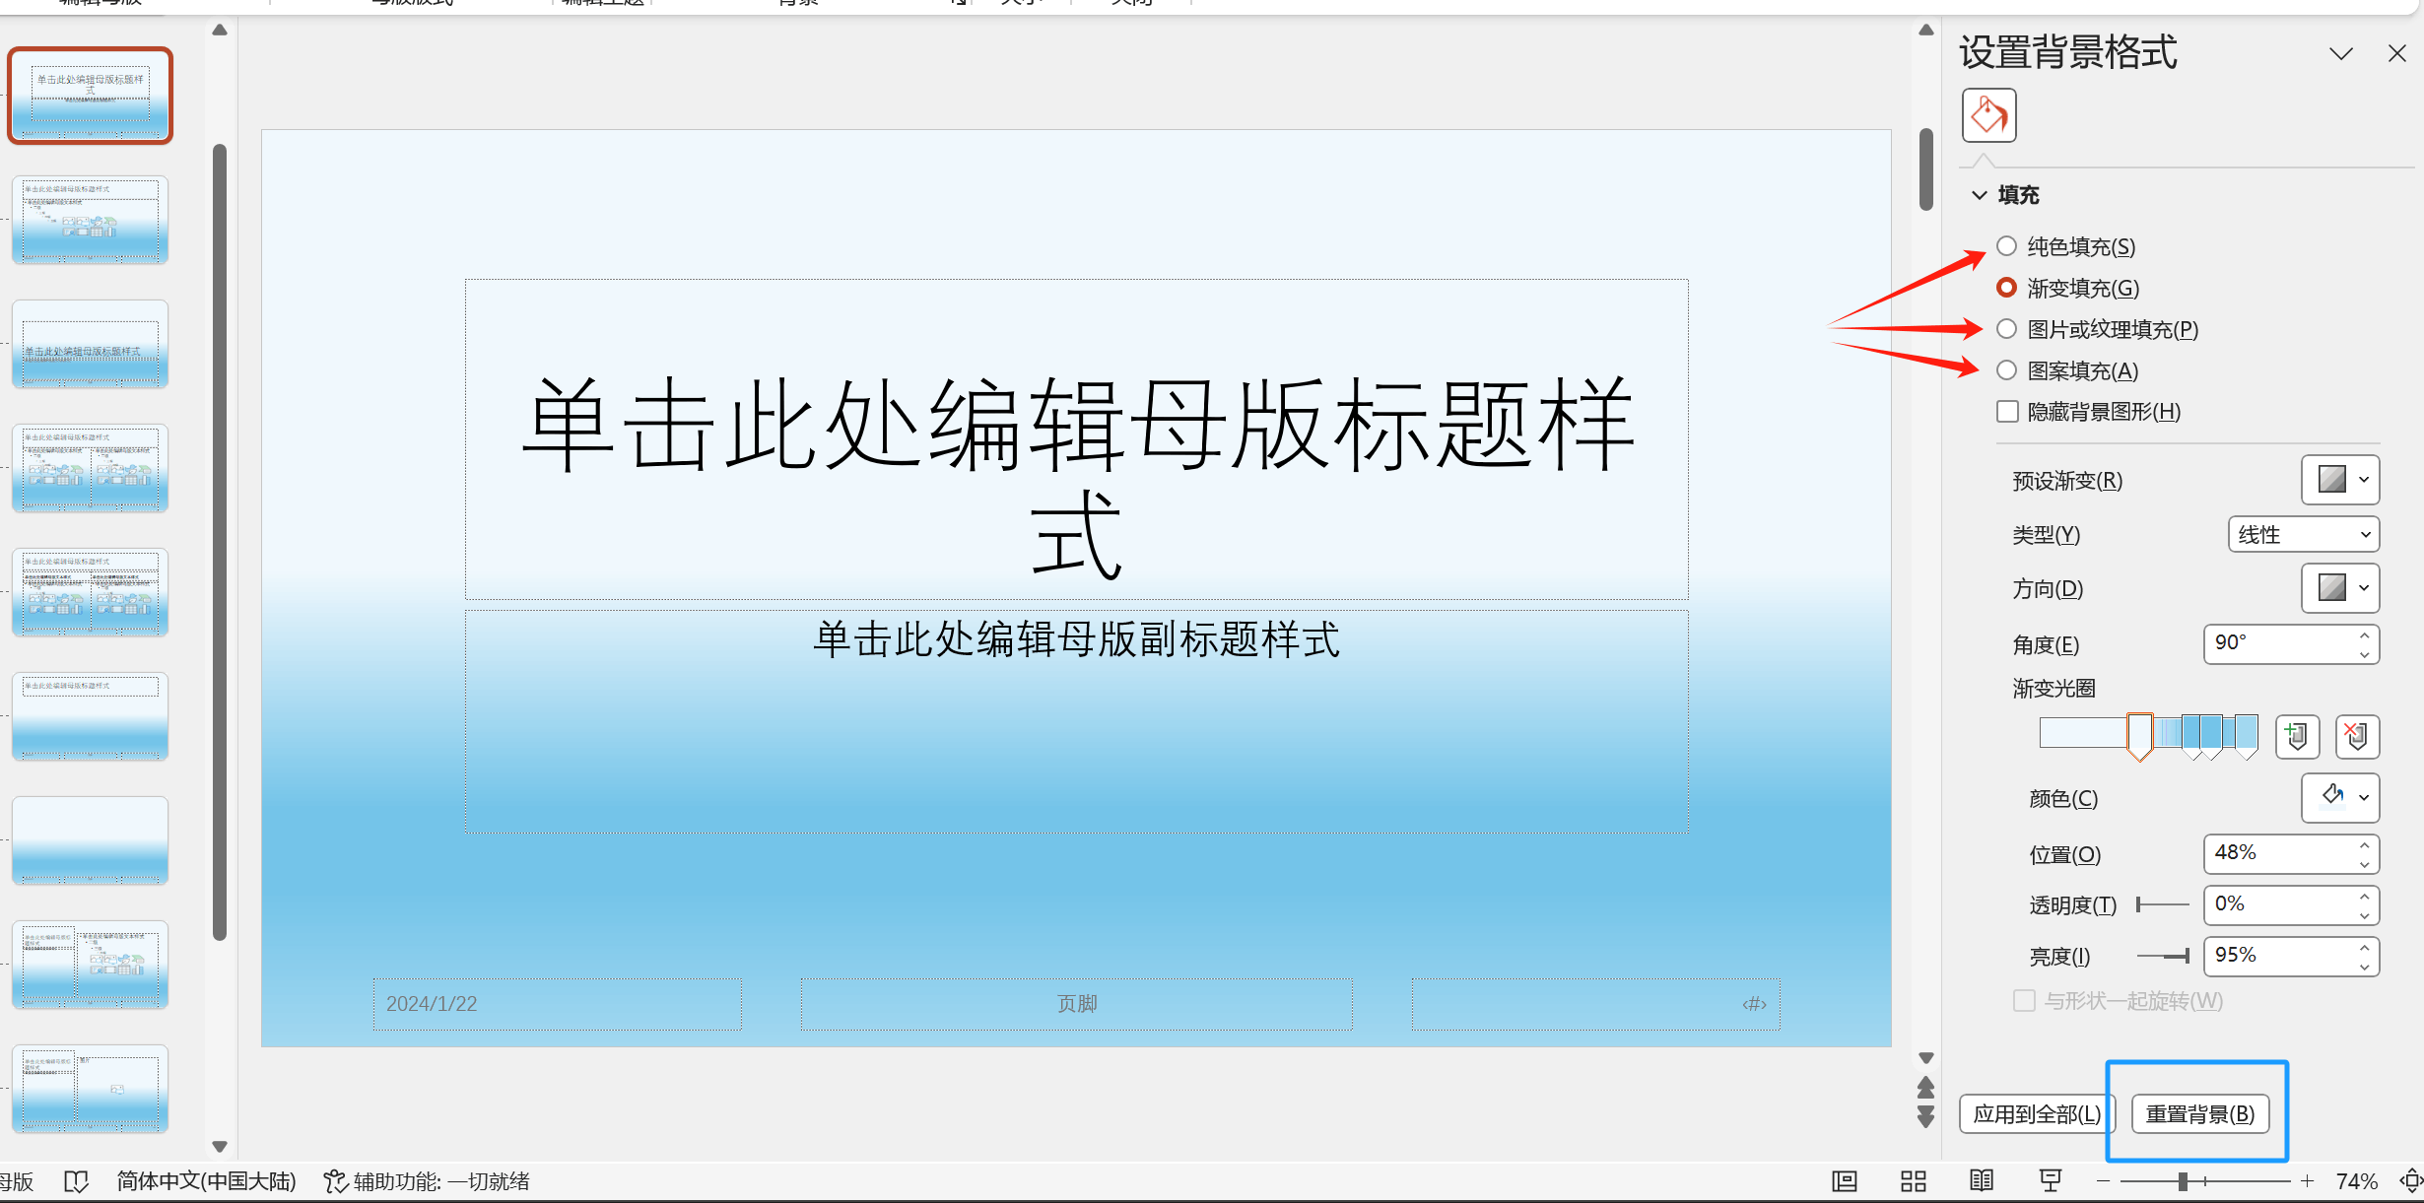The image size is (2424, 1203).
Task: Select the 纯色填充(S) radio button
Action: point(2006,246)
